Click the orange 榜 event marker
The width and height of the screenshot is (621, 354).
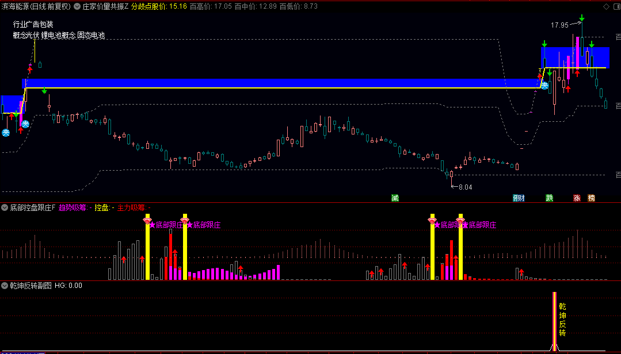tap(591, 198)
